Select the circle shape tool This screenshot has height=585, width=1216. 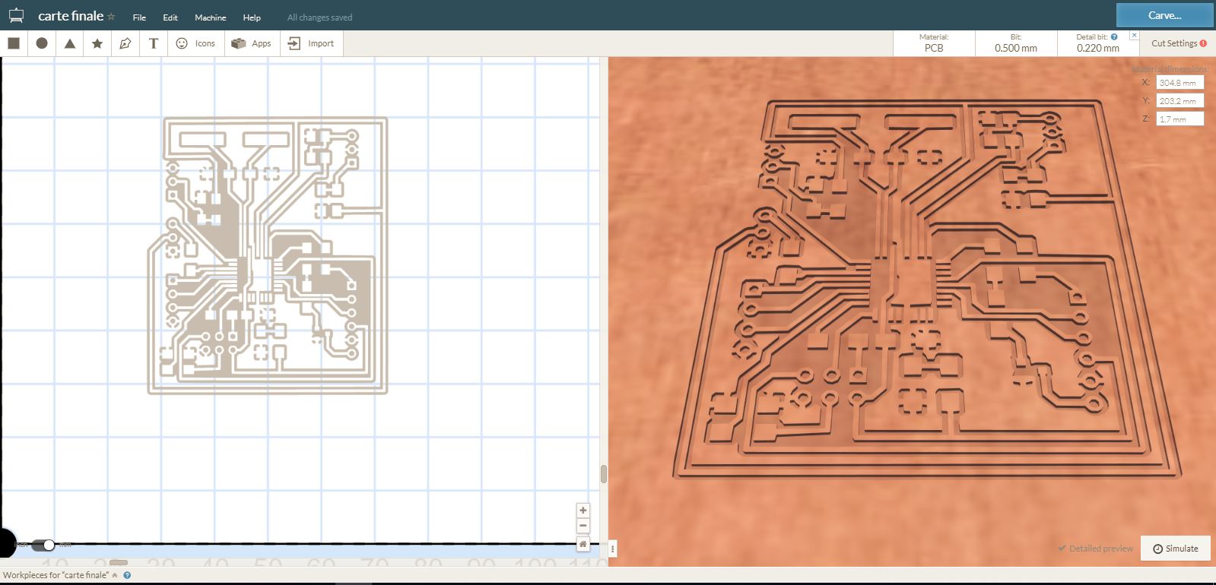[42, 43]
